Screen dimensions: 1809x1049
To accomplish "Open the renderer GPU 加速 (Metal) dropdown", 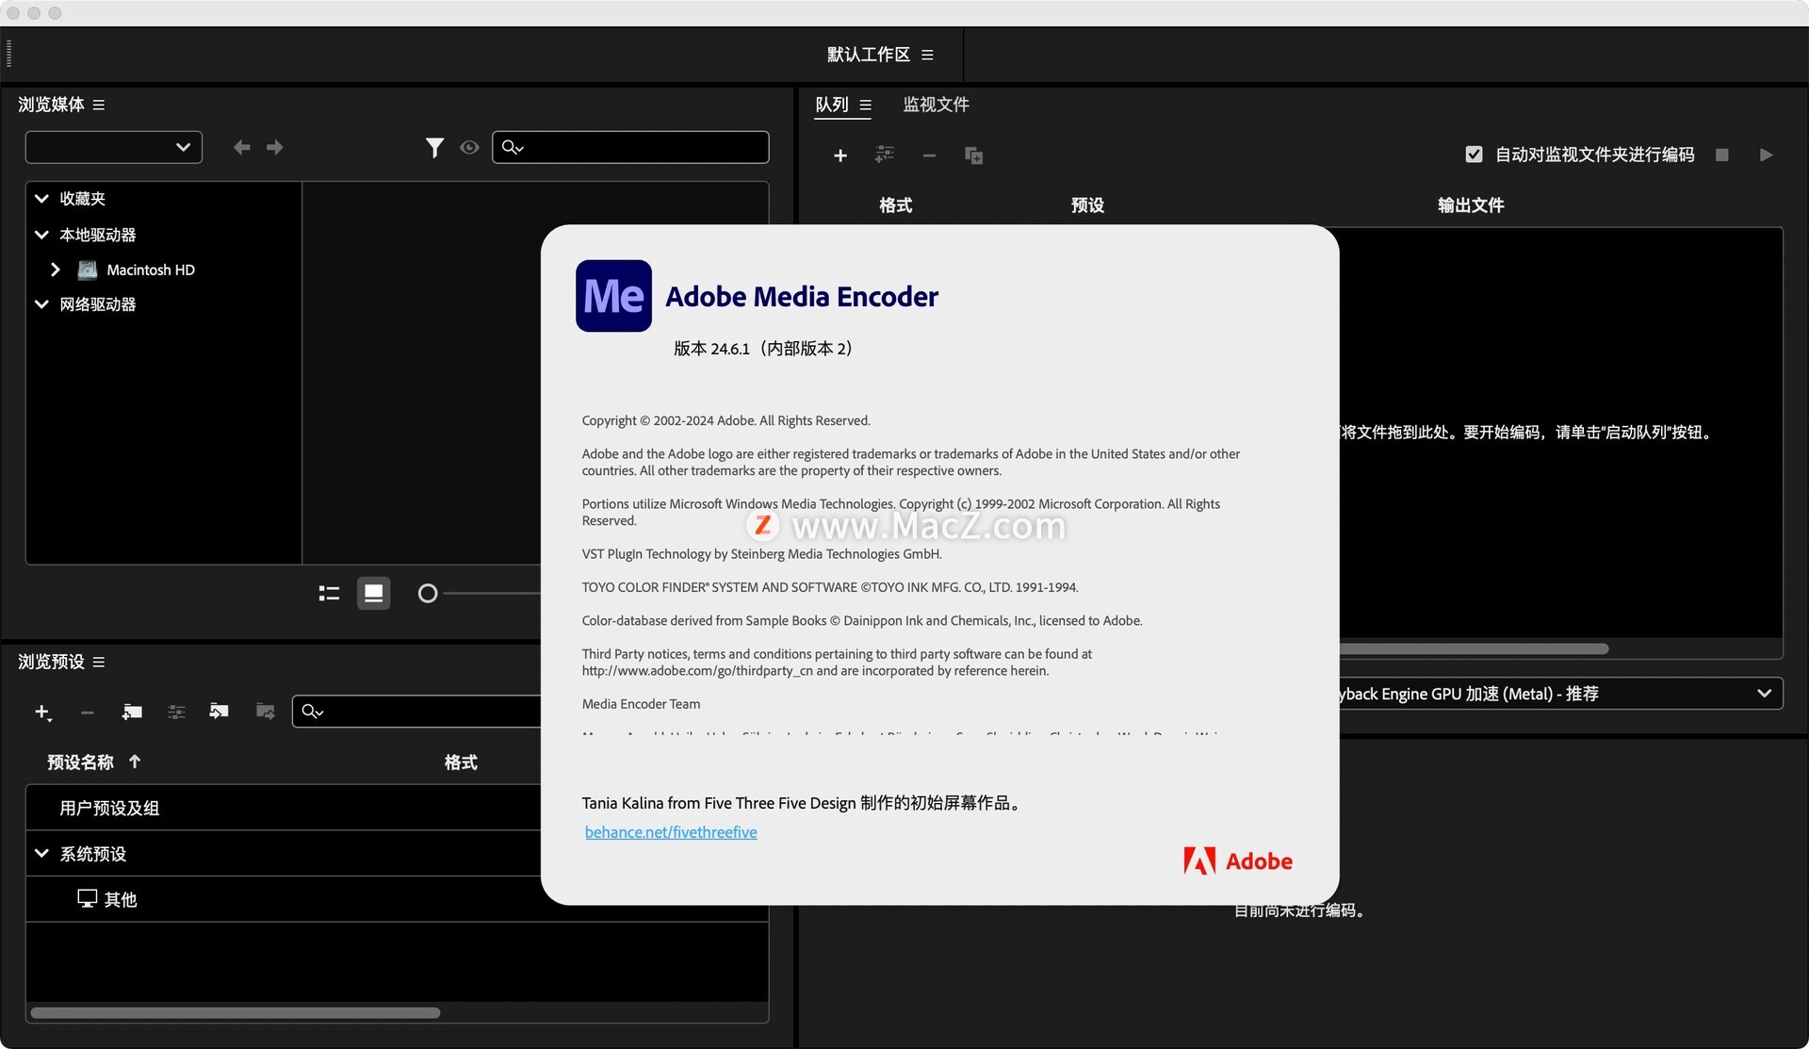I will 1561,694.
